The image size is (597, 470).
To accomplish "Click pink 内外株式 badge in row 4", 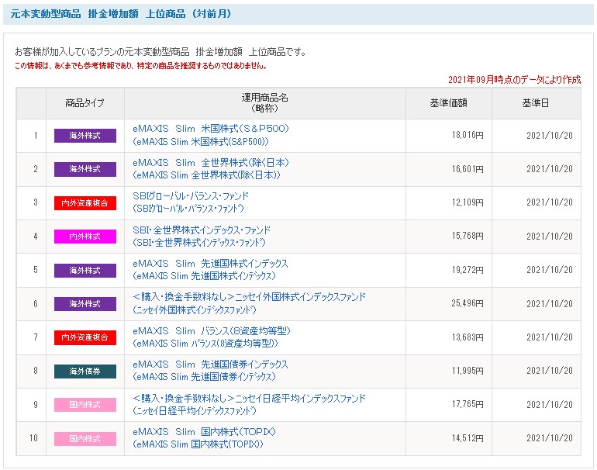I will click(85, 237).
